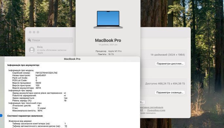The height and width of the screenshot is (128, 224).
Task: Click 'Доступно 468,24 ГБ з 494,38 ГБ' storage text
Action: (x=165, y=83)
